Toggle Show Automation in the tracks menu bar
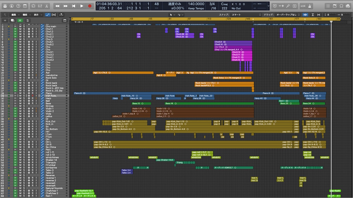Image resolution: width=353 pixels, height=198 pixels. 47,14
